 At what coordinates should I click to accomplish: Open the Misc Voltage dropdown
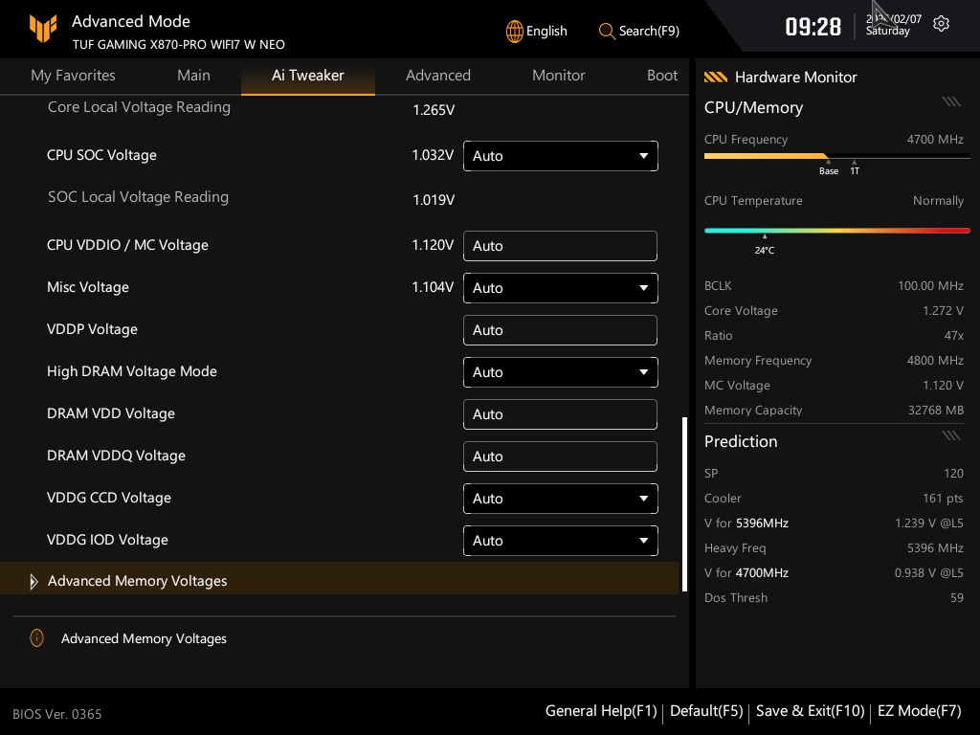pyautogui.click(x=560, y=288)
